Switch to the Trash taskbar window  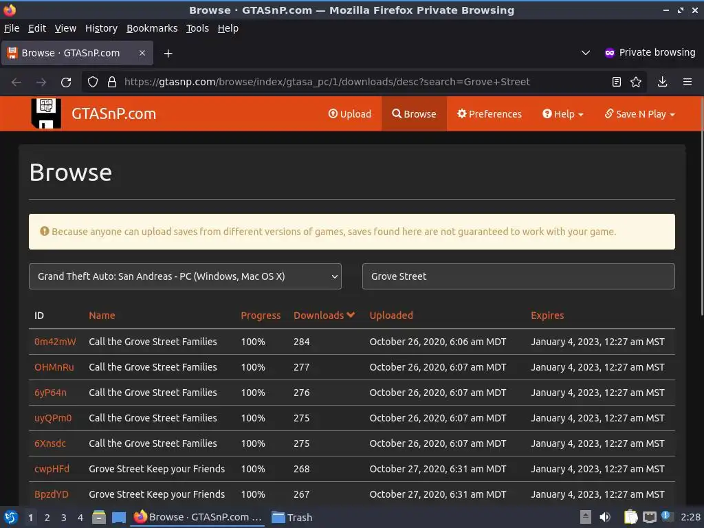(291, 517)
